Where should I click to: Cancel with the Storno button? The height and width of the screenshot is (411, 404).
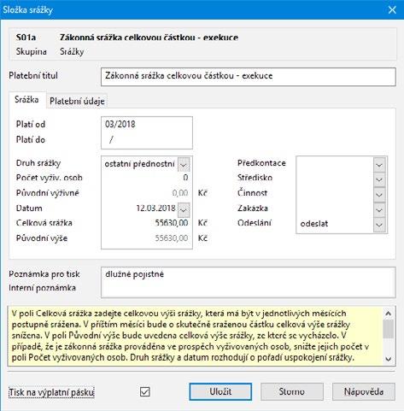(292, 391)
